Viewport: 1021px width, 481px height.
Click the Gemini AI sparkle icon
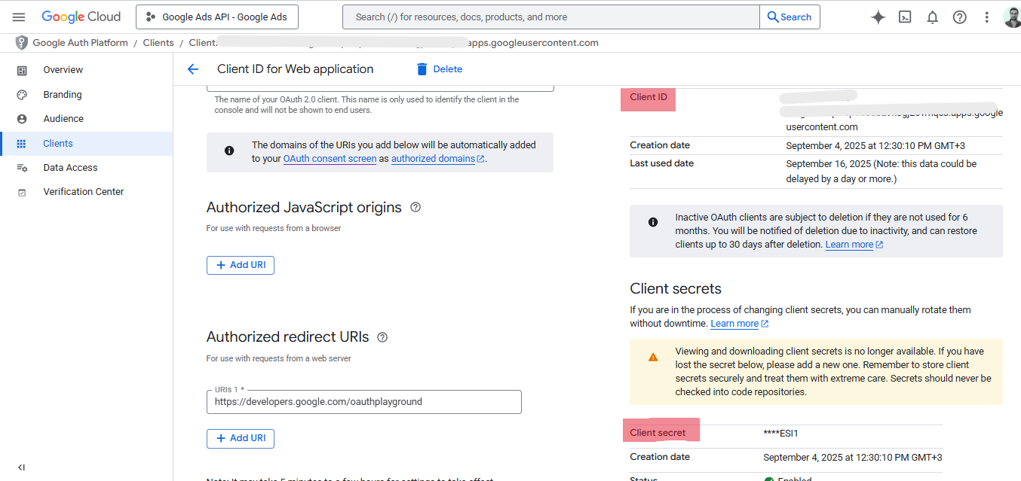[878, 17]
